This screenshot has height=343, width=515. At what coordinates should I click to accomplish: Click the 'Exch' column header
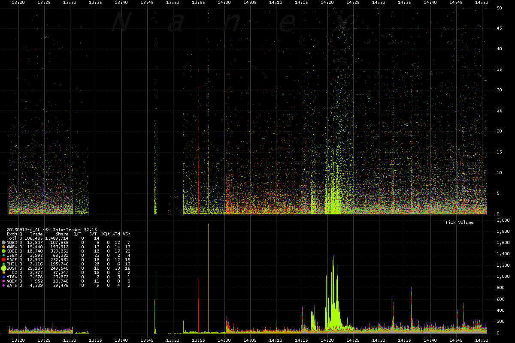12,234
